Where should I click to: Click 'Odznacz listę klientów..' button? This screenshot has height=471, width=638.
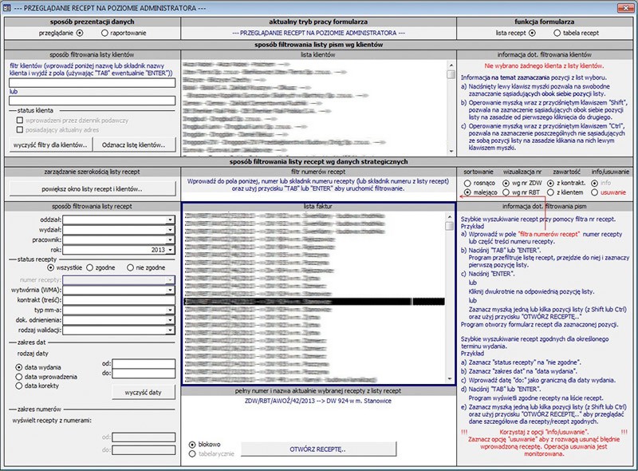(134, 145)
